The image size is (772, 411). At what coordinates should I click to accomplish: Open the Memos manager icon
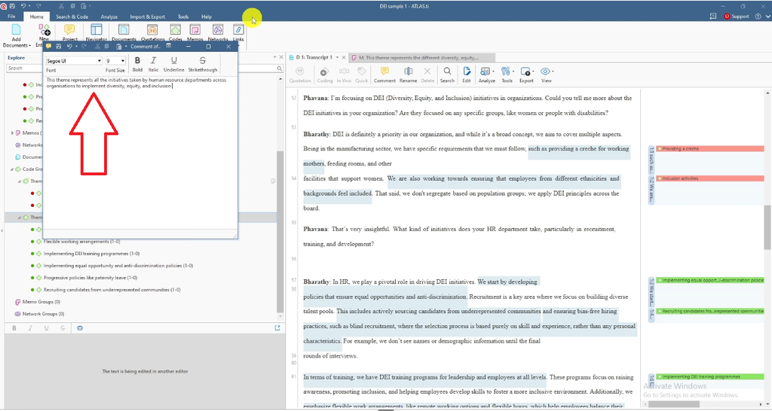(195, 33)
